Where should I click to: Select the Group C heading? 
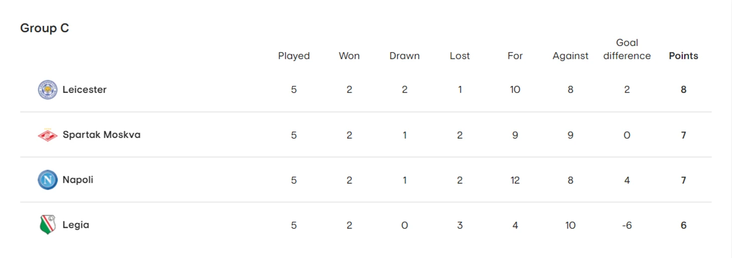[45, 28]
